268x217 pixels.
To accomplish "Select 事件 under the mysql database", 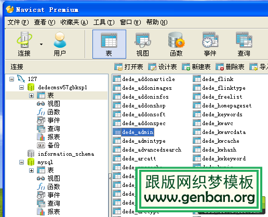I will [48, 195].
